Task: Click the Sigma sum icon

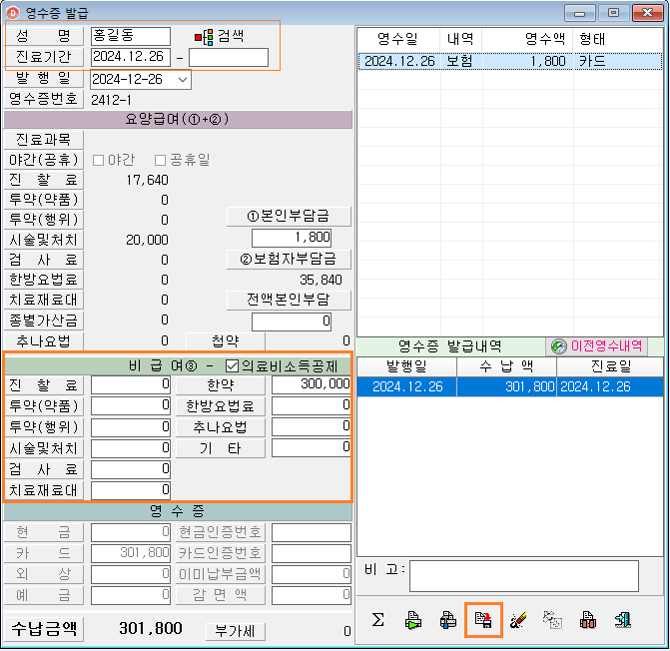Action: point(378,620)
